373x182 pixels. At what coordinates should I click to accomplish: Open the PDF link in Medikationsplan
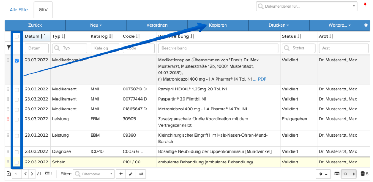click(262, 79)
